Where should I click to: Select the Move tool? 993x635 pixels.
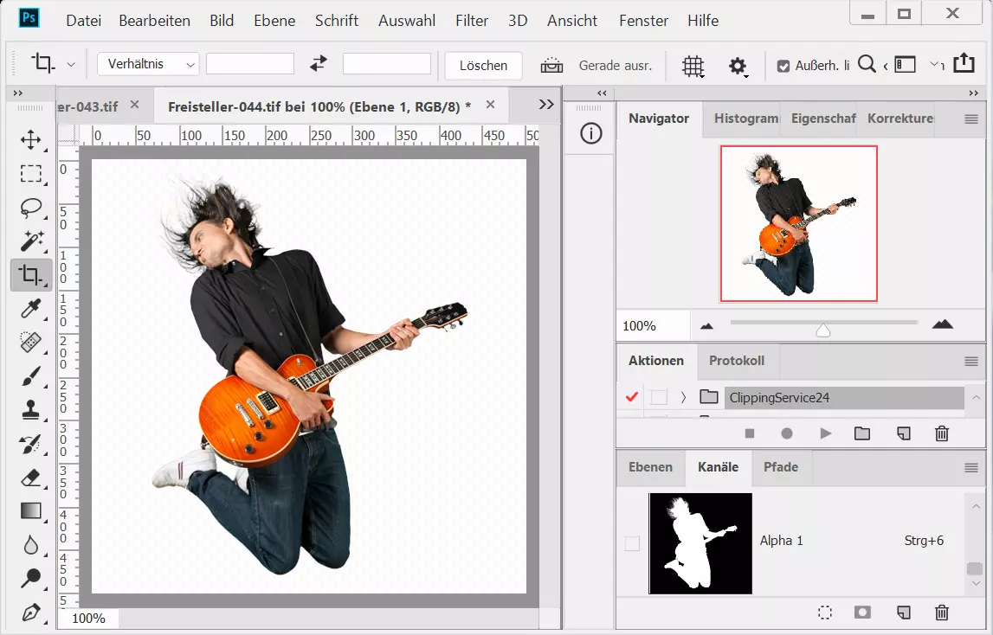click(31, 140)
